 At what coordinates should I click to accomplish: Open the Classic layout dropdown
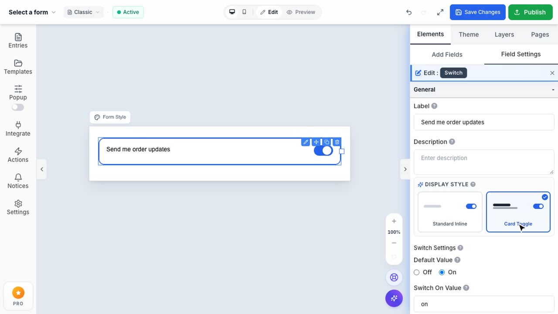[83, 12]
